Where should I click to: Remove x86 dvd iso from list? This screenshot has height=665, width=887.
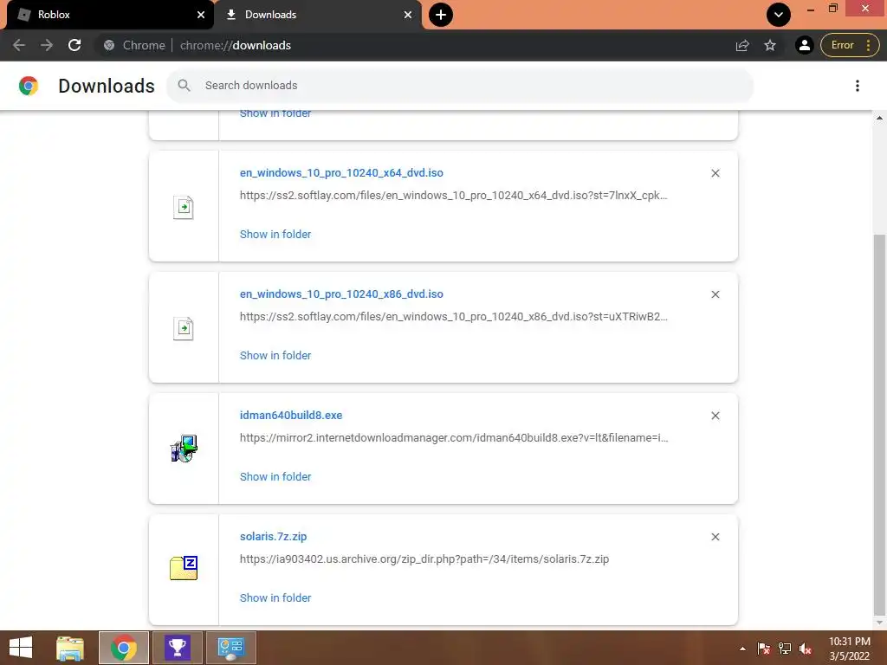click(x=715, y=294)
